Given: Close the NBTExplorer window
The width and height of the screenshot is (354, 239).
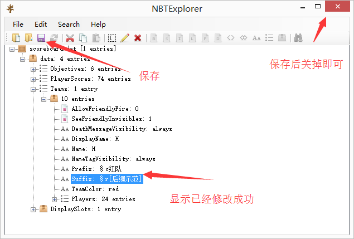Looking at the screenshot, I should (x=337, y=7).
